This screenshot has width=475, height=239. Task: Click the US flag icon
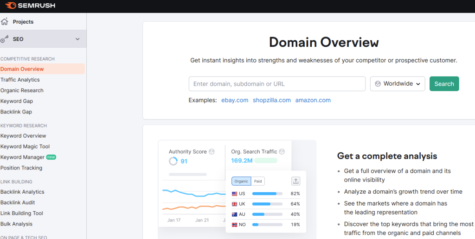234,194
